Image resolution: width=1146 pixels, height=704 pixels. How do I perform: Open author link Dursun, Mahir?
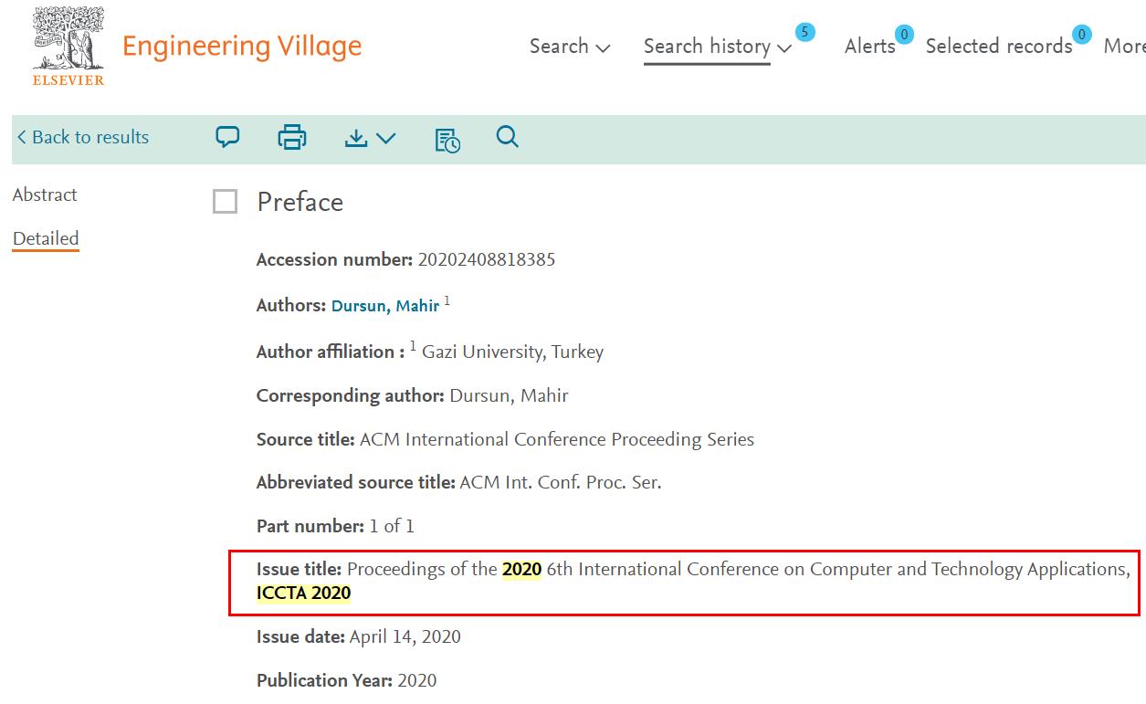[x=384, y=306]
